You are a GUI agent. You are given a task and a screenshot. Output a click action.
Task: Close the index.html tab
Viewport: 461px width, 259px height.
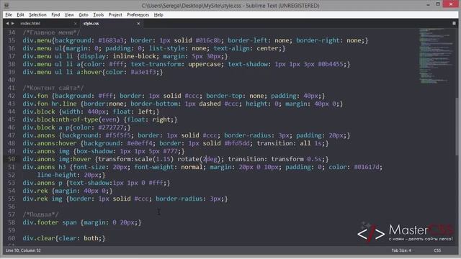[x=75, y=24]
